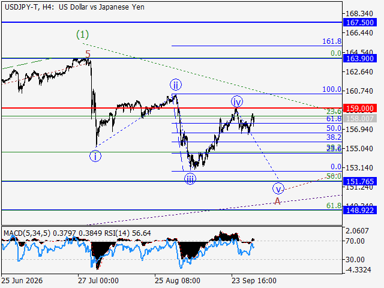Select the 100.0 Fibonacci level label

[x=332, y=89]
